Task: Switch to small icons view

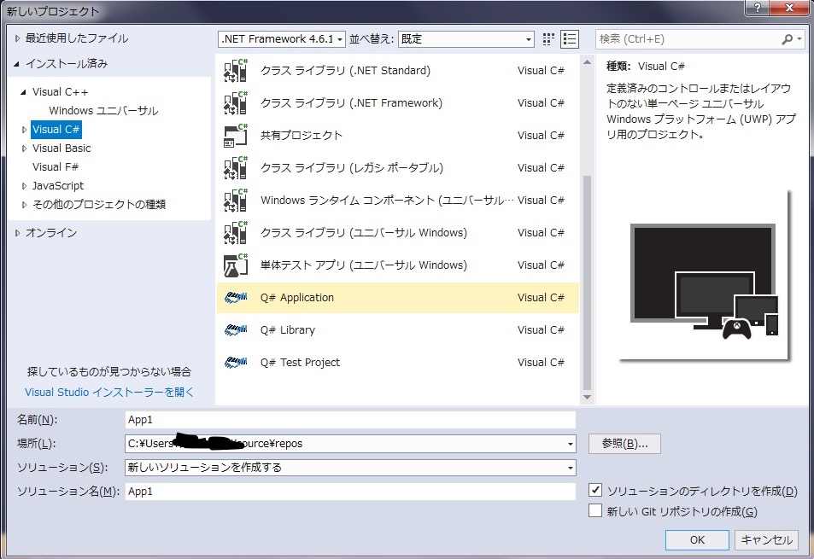Action: [x=548, y=39]
